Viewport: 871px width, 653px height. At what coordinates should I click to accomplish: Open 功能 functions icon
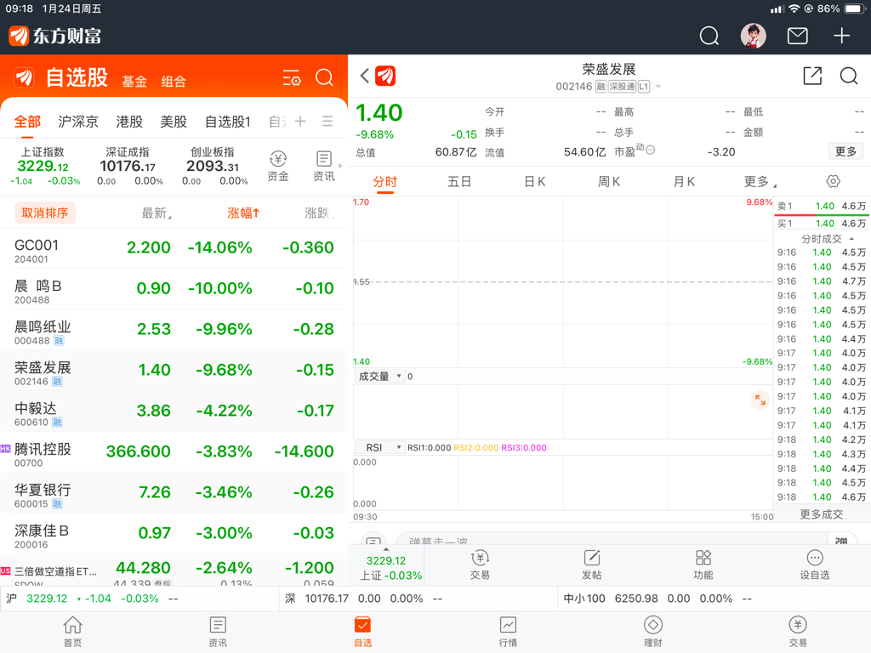tap(703, 565)
